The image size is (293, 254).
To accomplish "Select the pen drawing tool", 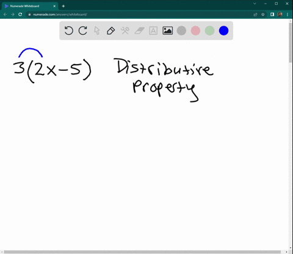I will 110,31.
